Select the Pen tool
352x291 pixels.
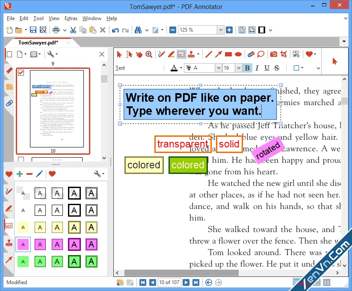[x=161, y=54]
